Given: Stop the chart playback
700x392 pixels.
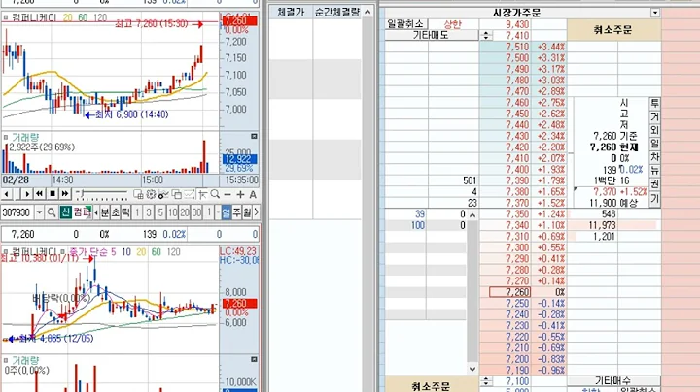Looking at the screenshot, I should pyautogui.click(x=52, y=194).
